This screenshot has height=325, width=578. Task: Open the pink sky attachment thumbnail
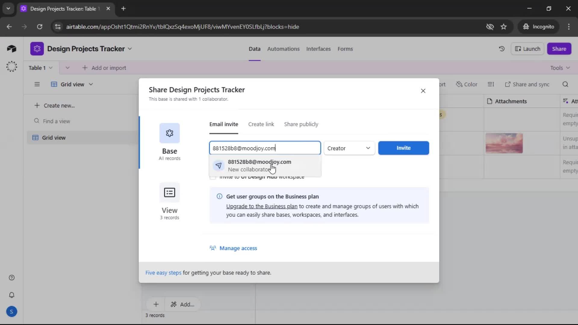pos(504,143)
